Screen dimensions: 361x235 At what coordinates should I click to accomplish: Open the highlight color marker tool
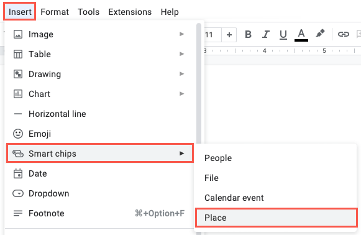coord(320,34)
